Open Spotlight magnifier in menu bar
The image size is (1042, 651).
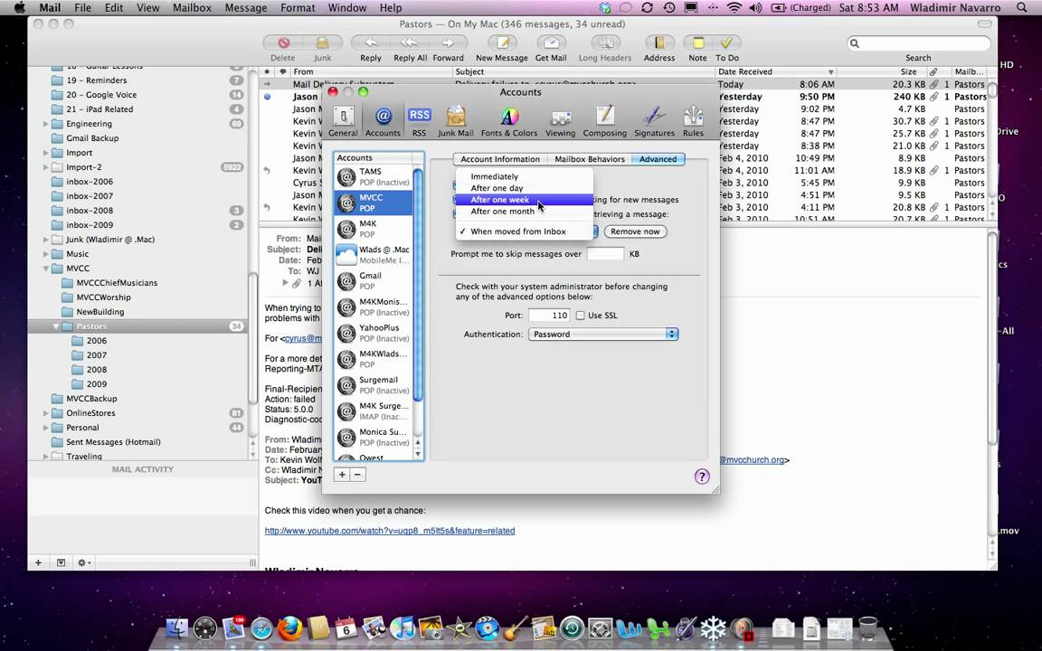pyautogui.click(x=1022, y=8)
